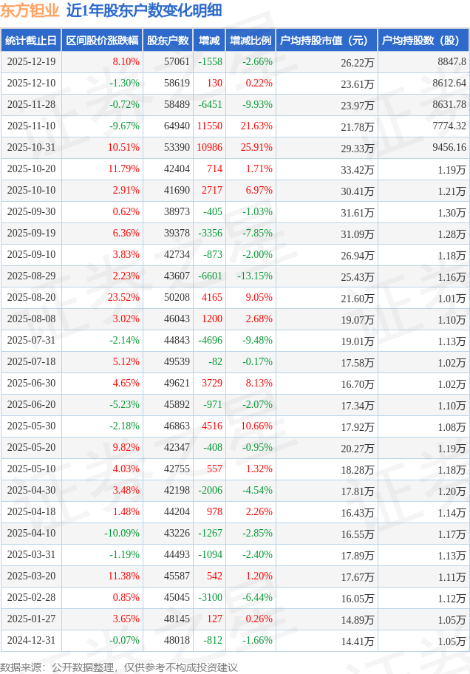Viewport: 470px width, 674px height.
Task: Click the 11550 increase value cell
Action: (210, 126)
